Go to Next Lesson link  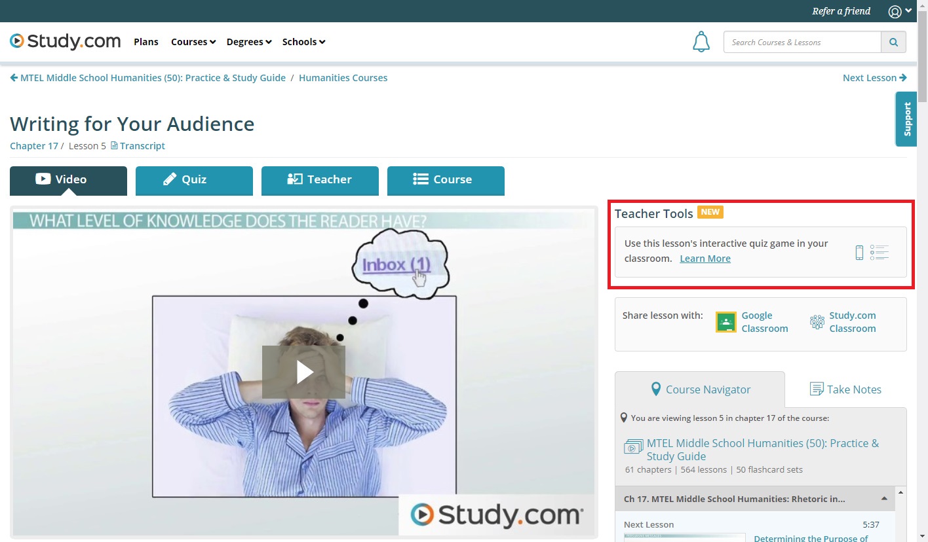[x=875, y=77]
